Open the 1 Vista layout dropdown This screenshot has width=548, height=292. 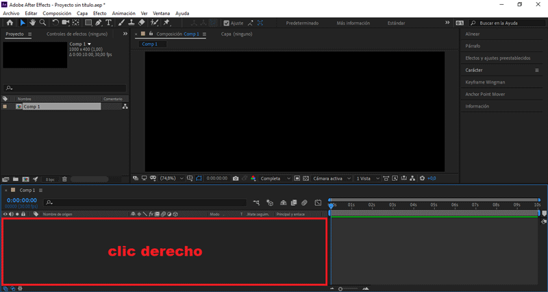click(x=367, y=178)
